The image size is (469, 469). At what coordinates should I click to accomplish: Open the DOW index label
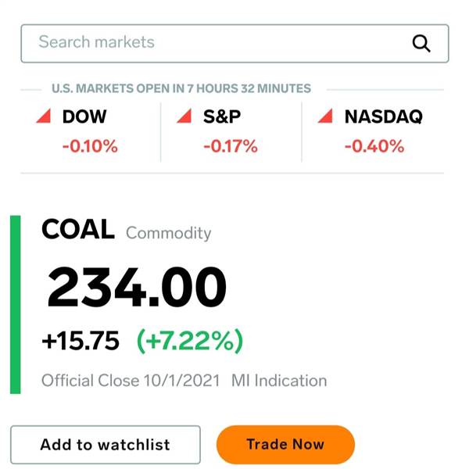pyautogui.click(x=84, y=116)
